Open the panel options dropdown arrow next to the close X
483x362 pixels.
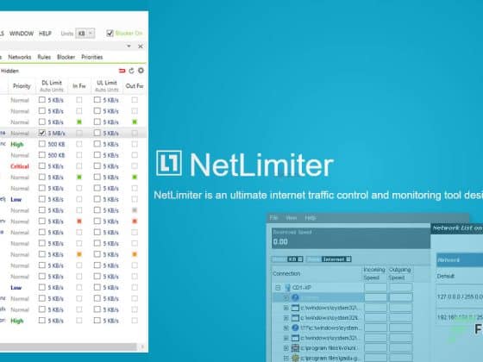tap(129, 47)
